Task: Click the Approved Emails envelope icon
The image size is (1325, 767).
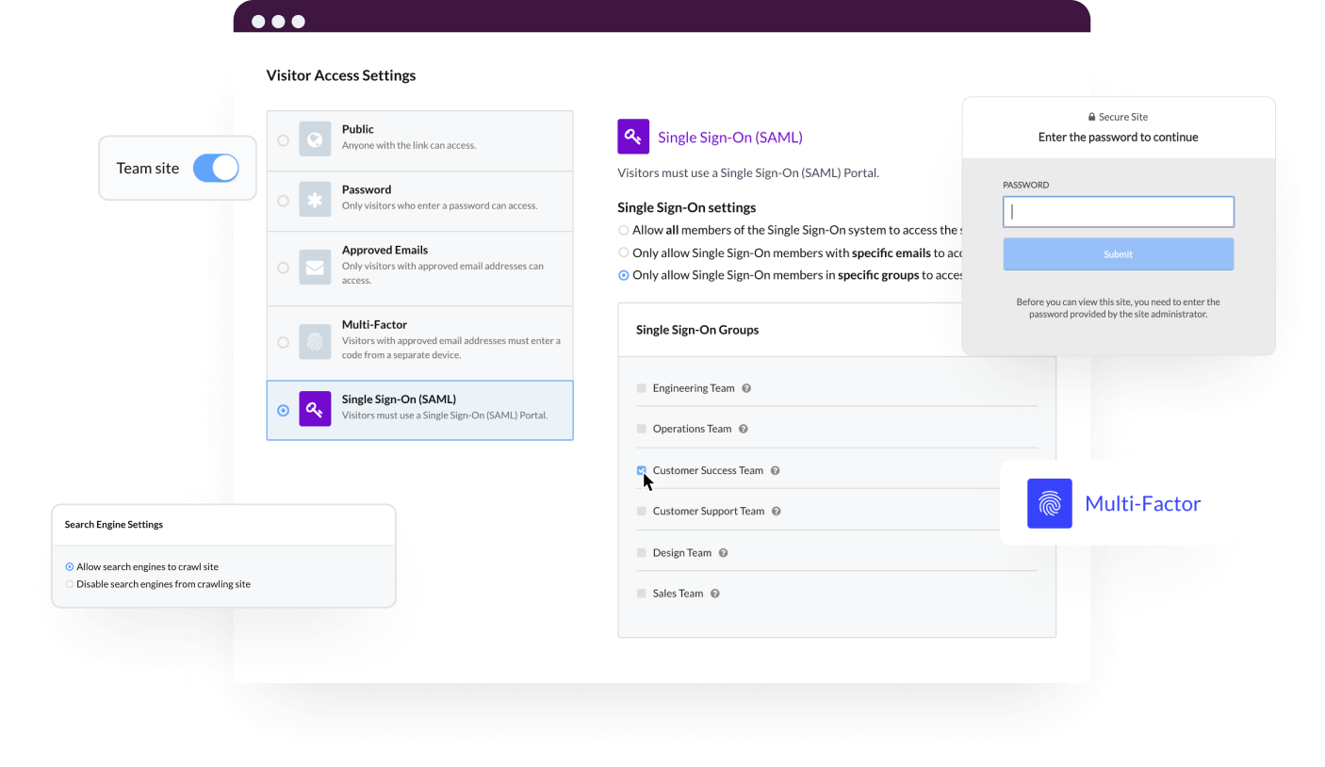Action: click(x=315, y=268)
